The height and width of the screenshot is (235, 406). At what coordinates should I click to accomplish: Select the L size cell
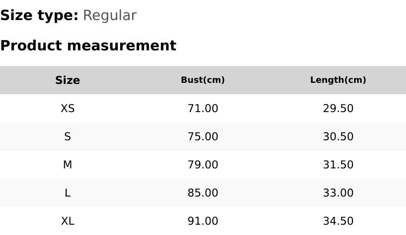[x=68, y=193]
